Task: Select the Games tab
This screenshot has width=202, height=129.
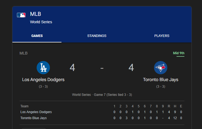Action: pyautogui.click(x=37, y=36)
